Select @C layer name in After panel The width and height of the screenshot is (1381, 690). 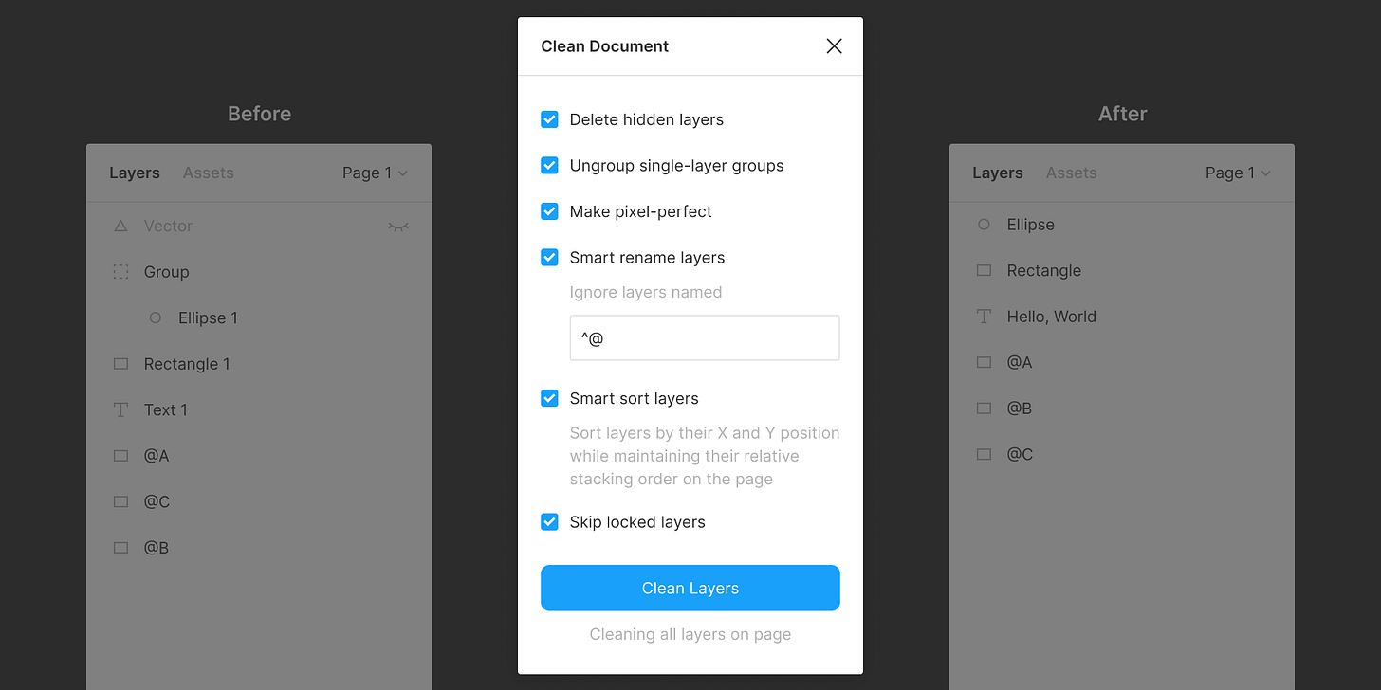tap(1020, 454)
